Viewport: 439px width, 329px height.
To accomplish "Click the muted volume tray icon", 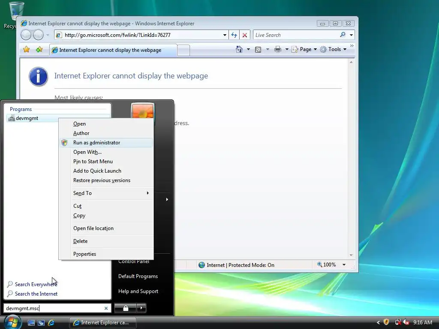I will [x=406, y=322].
